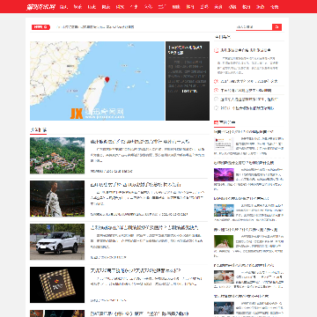This screenshot has height=317, width=317.
Task: Click the red rank-two badge in the sidebar list
Action: tap(217, 81)
